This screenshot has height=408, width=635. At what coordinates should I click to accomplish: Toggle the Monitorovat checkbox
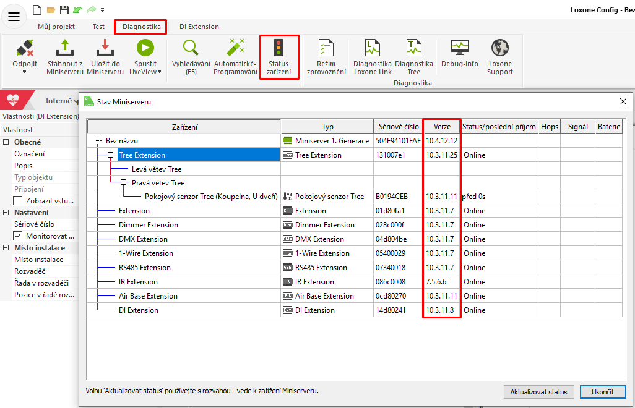click(17, 236)
